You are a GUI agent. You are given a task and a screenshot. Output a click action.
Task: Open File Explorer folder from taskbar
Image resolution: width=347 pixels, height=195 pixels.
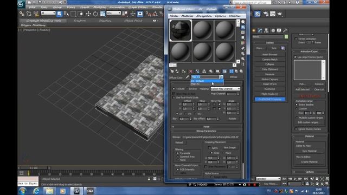49,191
